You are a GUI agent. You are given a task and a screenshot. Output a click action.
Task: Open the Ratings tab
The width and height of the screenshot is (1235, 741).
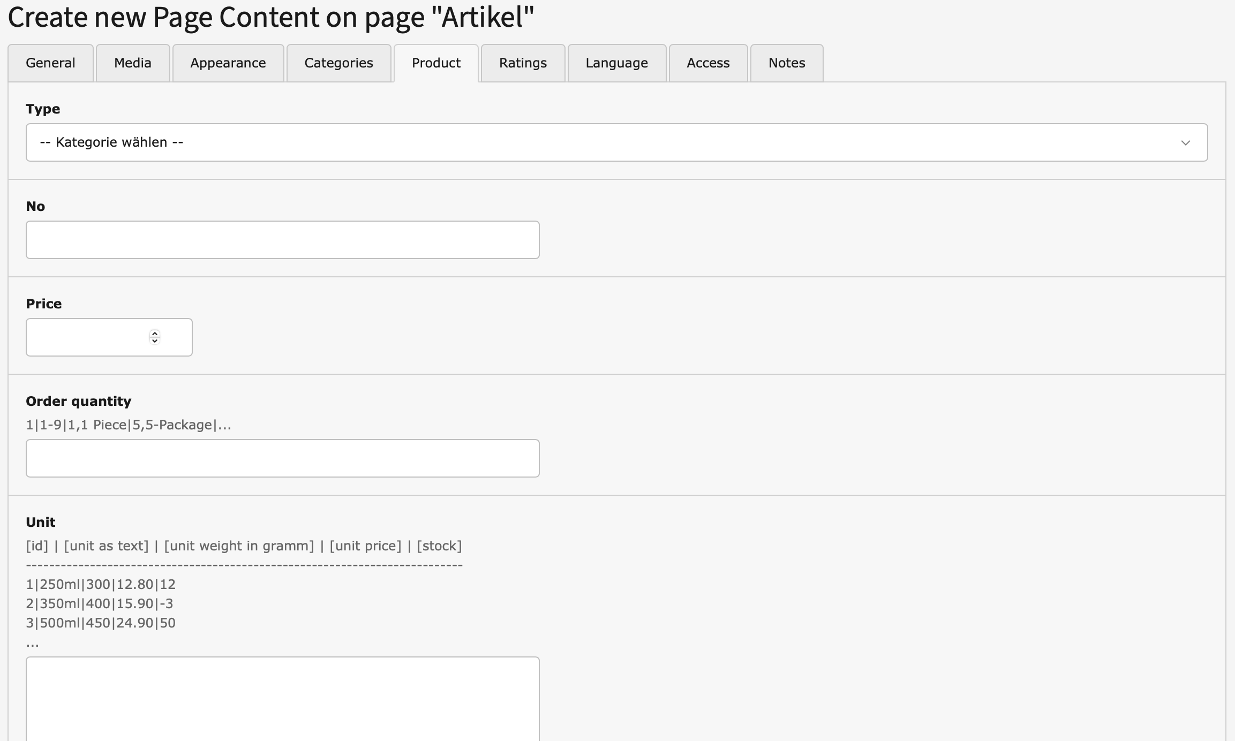click(523, 63)
